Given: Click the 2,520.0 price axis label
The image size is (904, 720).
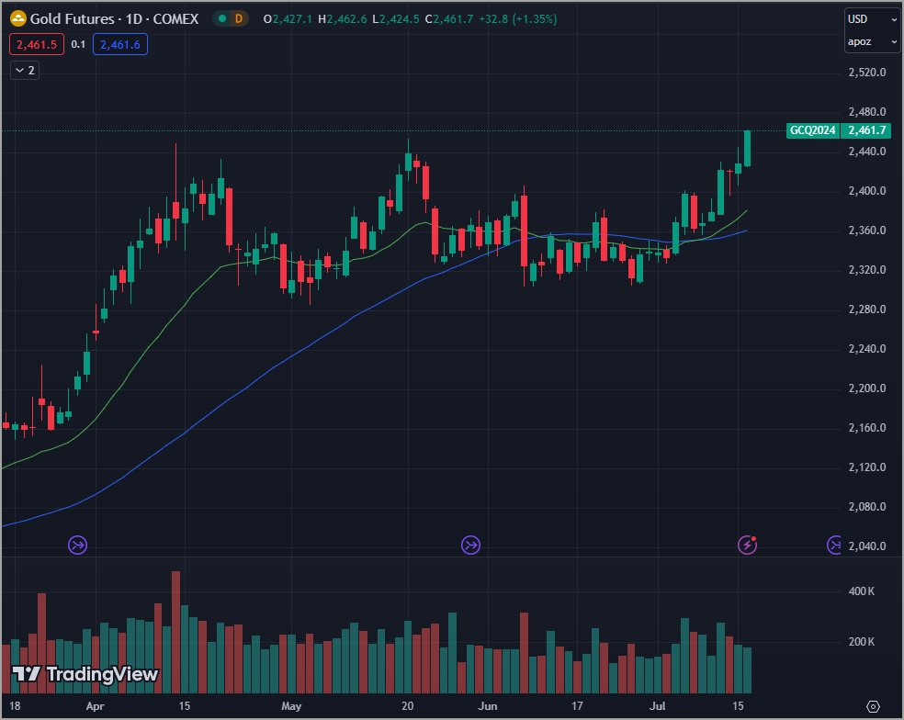Looking at the screenshot, I should point(867,72).
